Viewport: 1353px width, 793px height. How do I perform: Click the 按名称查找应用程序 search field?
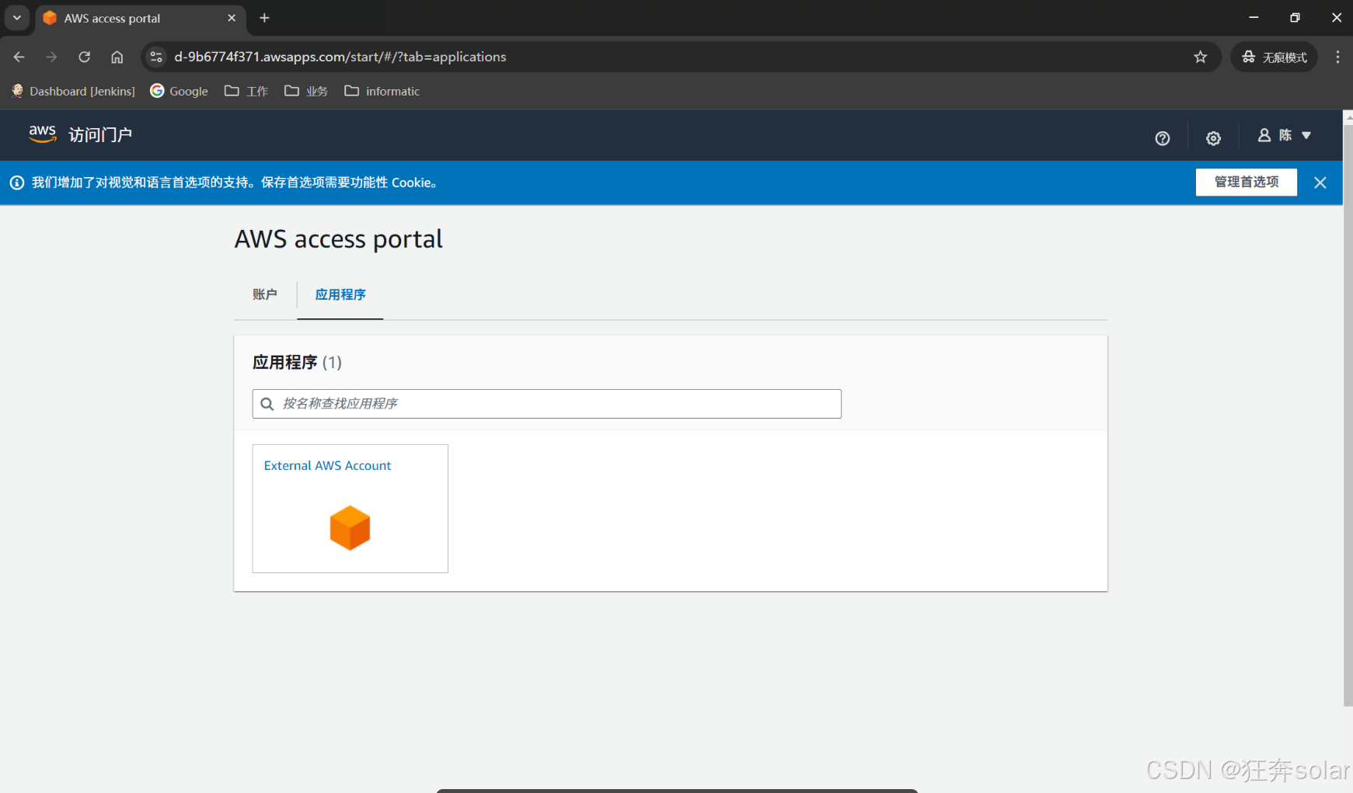546,404
